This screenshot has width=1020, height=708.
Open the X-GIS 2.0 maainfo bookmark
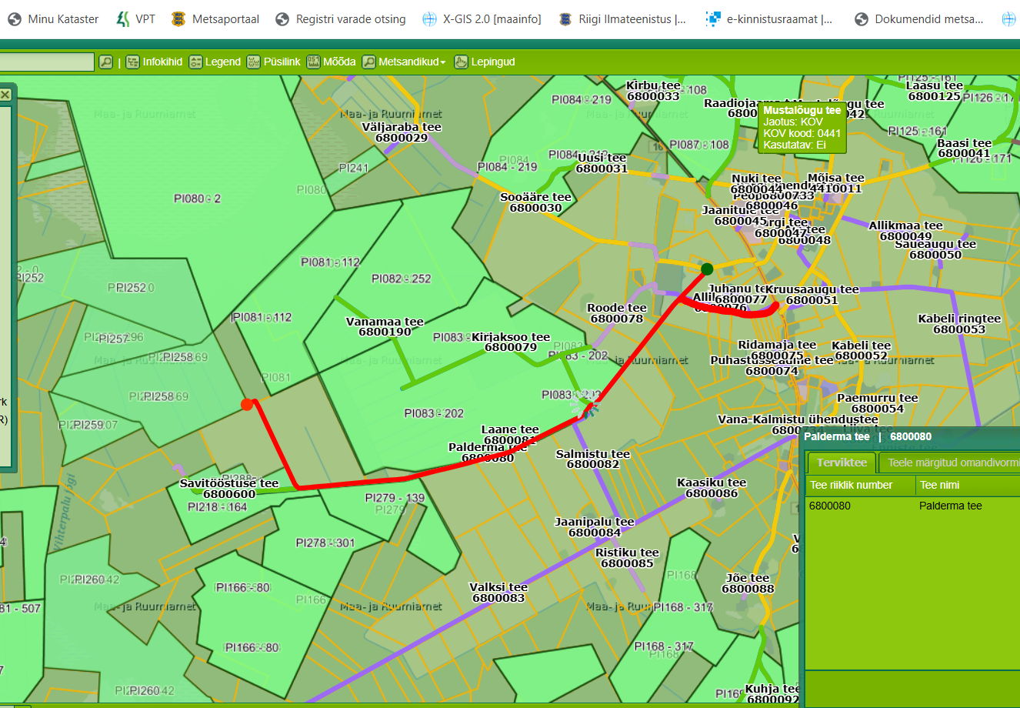pos(482,19)
